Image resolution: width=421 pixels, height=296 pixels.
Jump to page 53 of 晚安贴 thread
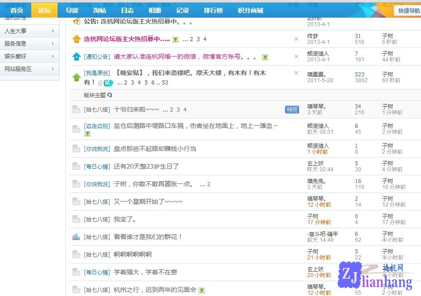pos(165,83)
